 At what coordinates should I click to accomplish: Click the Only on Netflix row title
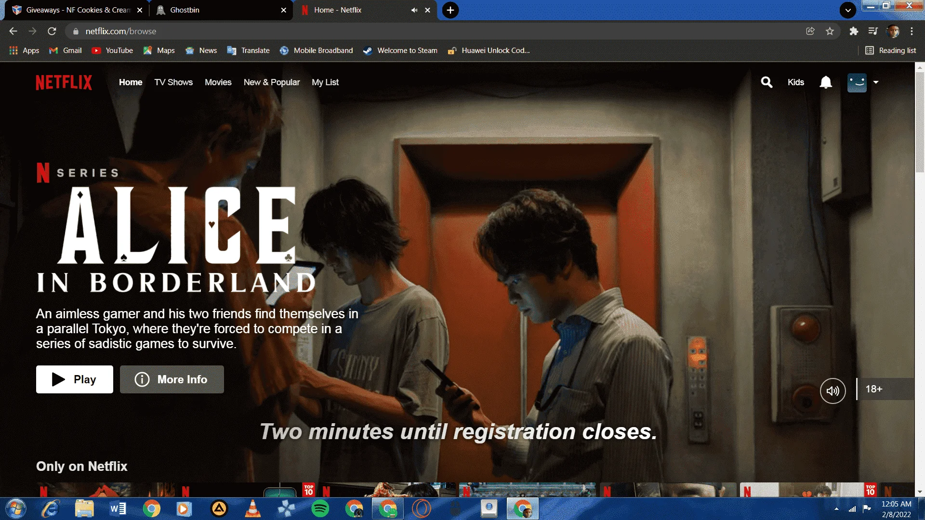click(x=82, y=466)
